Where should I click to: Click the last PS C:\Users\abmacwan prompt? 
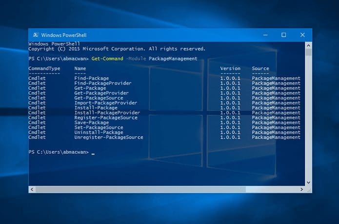(59, 152)
